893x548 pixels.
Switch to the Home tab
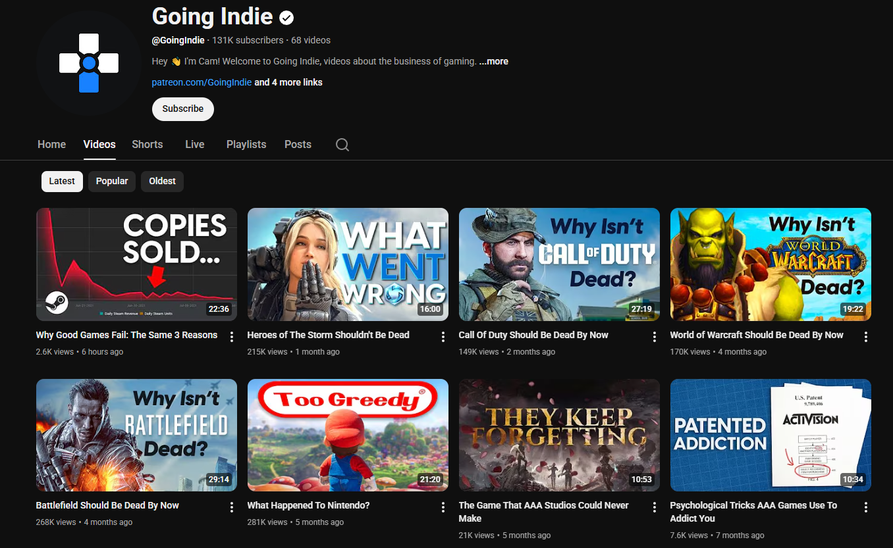[x=52, y=145]
